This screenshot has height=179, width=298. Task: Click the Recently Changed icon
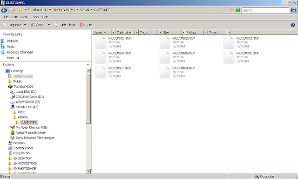(x=3, y=52)
